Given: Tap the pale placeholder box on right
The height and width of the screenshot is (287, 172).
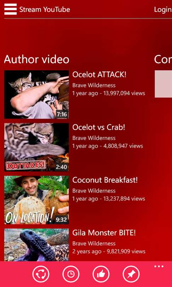Looking at the screenshot, I should 164,84.
